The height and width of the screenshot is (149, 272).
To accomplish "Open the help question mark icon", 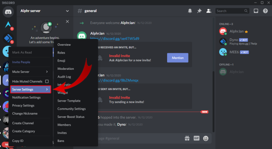I will point(265,11).
